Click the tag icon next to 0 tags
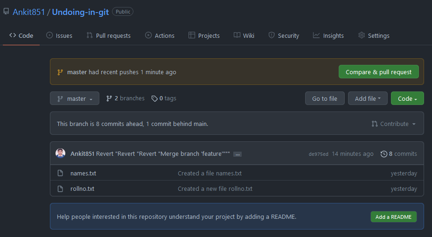Screen dimensions: 432x237 tap(154, 98)
